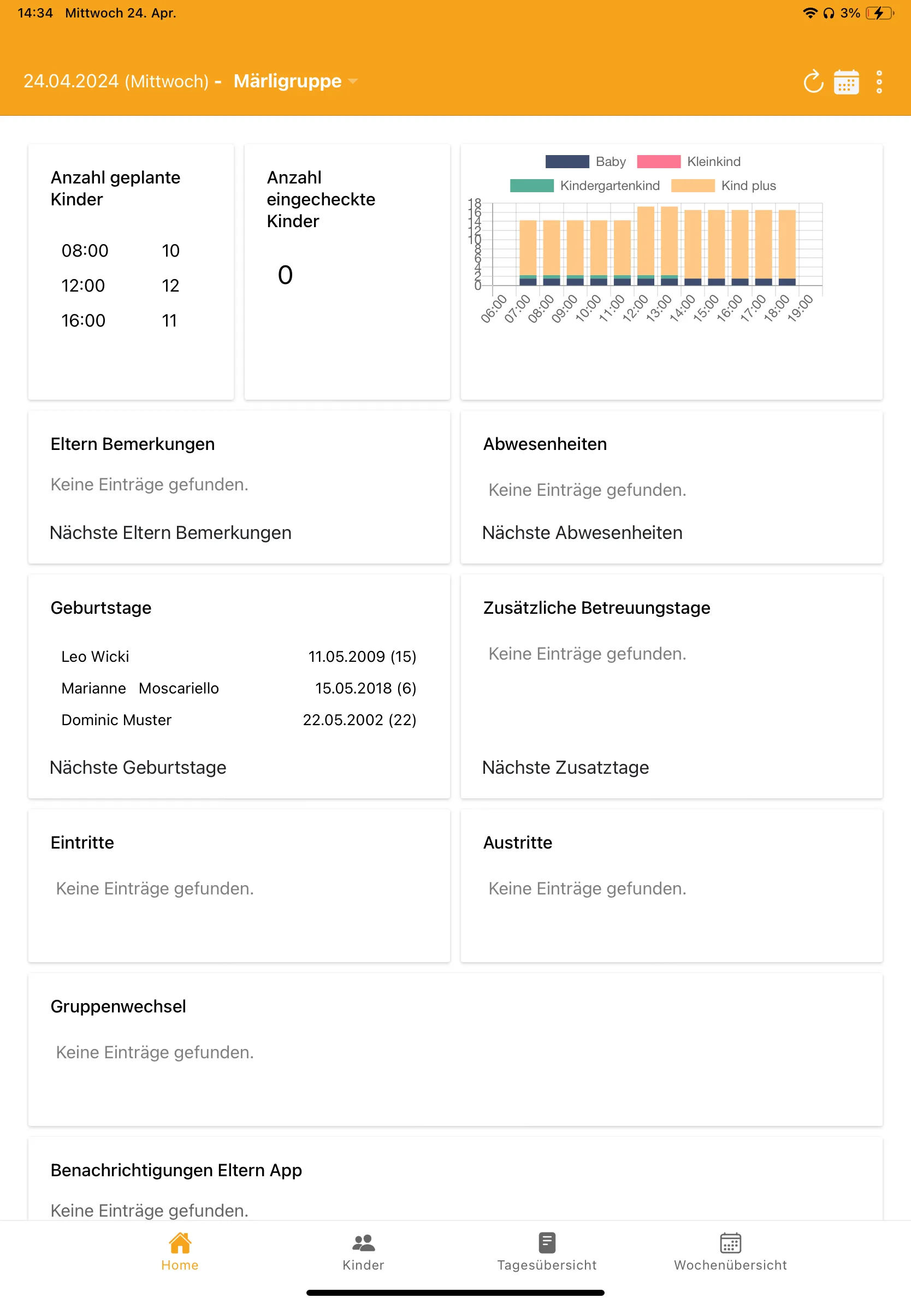This screenshot has width=911, height=1304.
Task: Toggle the Kindergartenkind legend swatch
Action: [531, 186]
